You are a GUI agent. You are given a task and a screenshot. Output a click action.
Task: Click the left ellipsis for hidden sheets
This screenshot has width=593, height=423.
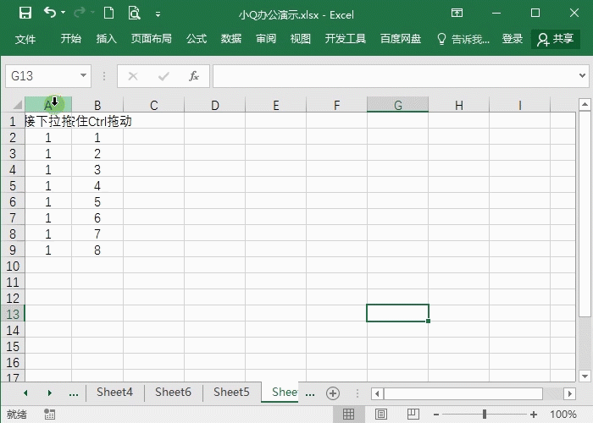point(74,393)
